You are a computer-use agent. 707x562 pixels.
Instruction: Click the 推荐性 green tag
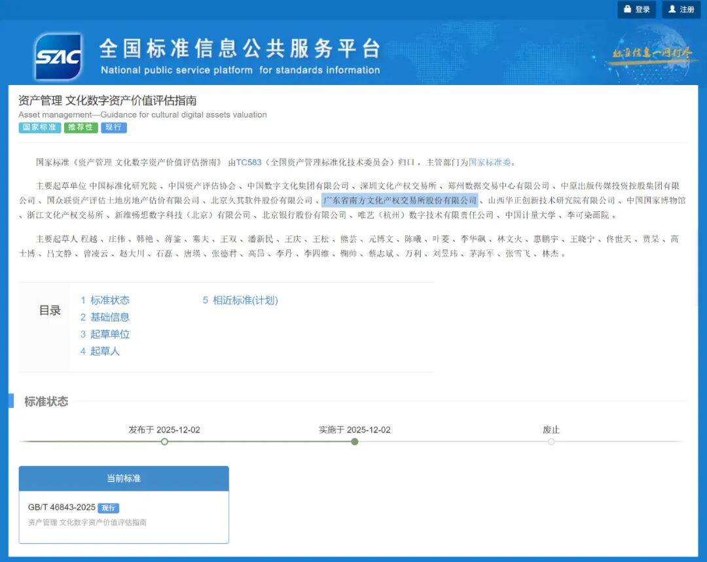pyautogui.click(x=81, y=128)
